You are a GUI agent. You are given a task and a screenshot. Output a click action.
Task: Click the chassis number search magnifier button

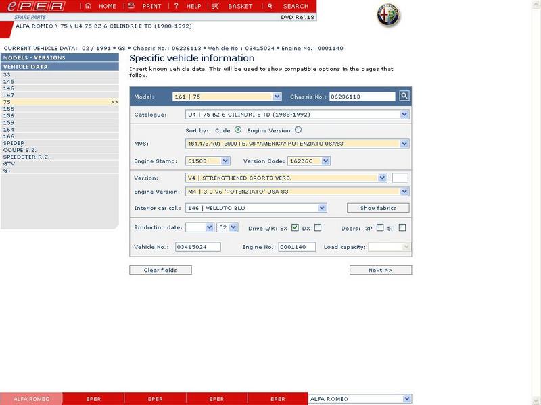(404, 96)
